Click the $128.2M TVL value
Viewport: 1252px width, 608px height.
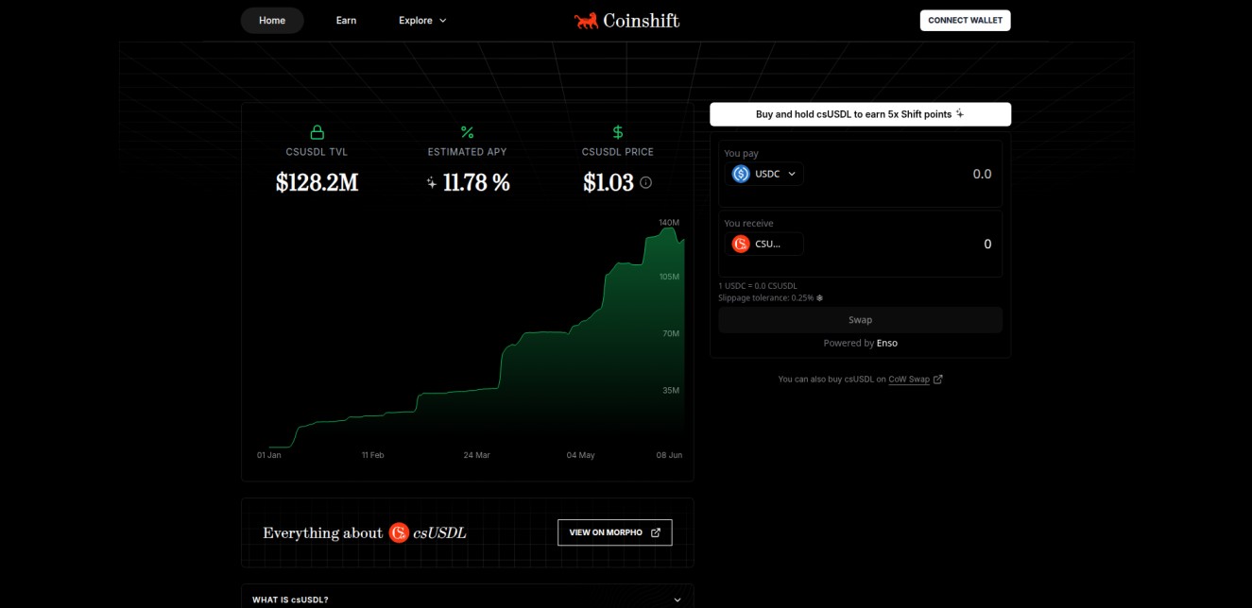coord(317,183)
